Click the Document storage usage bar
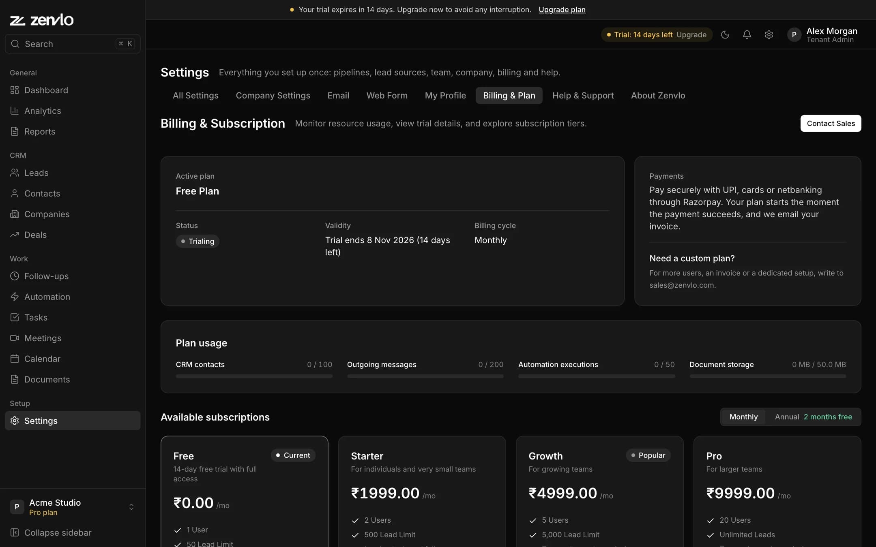Viewport: 876px width, 547px height. click(x=768, y=376)
